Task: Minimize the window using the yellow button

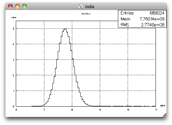Action: [17, 6]
